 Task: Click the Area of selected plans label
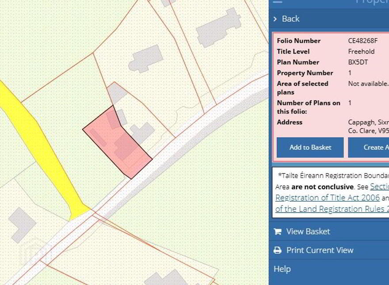point(302,88)
